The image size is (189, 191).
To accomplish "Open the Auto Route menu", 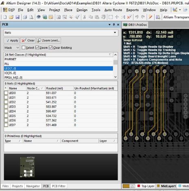I will [x=113, y=10].
